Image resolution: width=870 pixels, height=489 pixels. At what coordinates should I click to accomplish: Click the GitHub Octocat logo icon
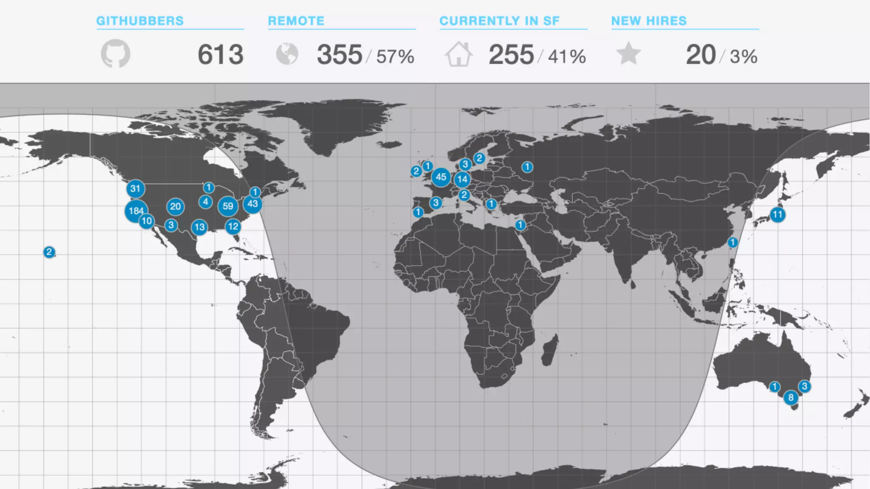tap(115, 54)
